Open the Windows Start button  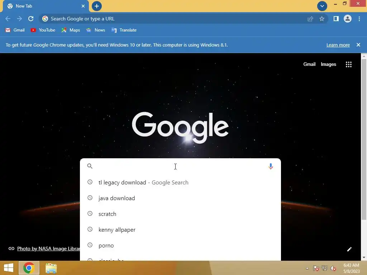coord(9,268)
